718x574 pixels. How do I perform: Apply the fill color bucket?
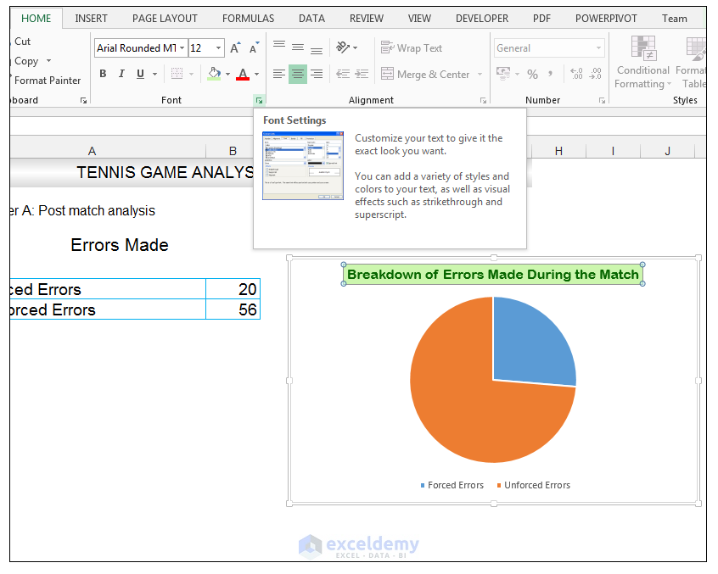pos(215,74)
